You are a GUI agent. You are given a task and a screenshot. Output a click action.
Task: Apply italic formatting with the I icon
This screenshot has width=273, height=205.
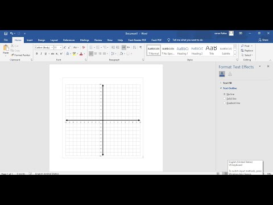41,54
